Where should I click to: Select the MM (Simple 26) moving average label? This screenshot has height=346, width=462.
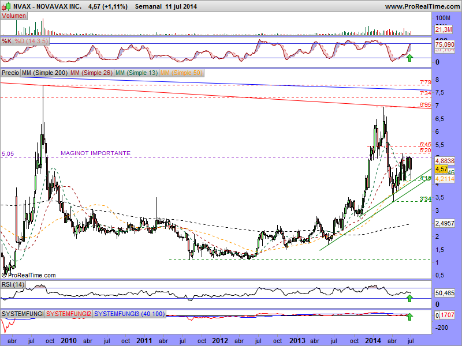[x=91, y=73]
